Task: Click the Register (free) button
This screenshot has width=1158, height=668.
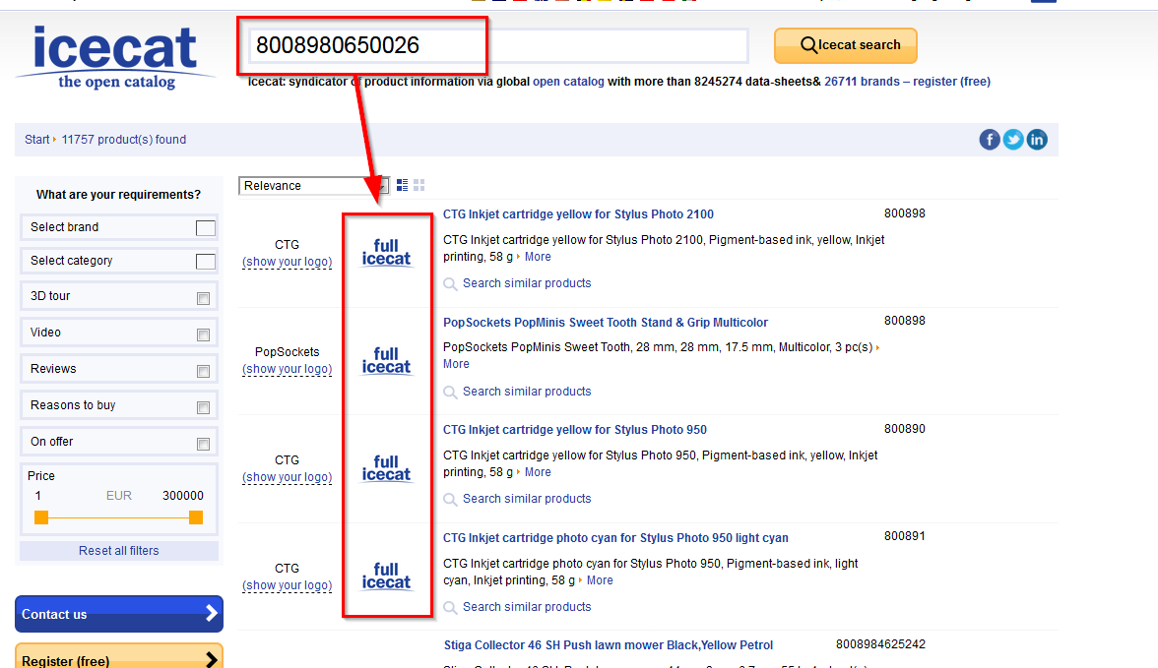Action: point(119,656)
